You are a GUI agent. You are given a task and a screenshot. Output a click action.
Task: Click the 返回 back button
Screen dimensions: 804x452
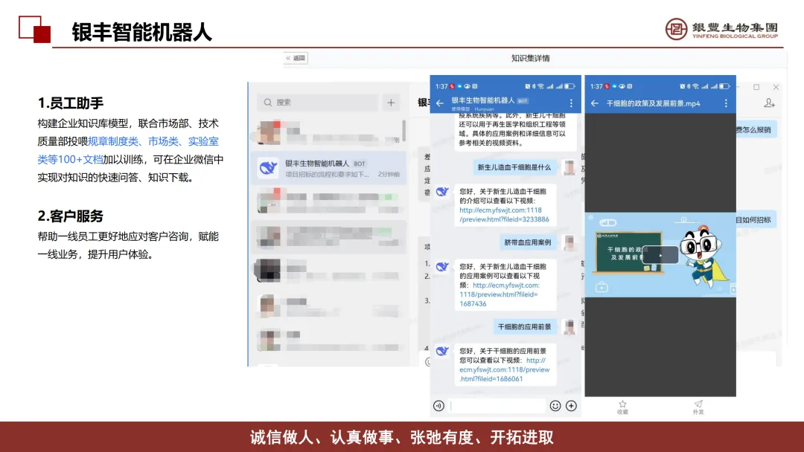click(x=296, y=58)
